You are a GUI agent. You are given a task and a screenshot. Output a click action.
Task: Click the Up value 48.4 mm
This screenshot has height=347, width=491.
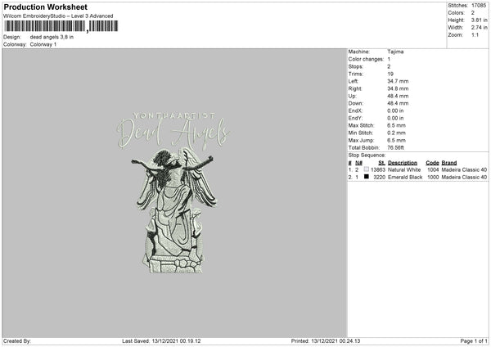398,96
